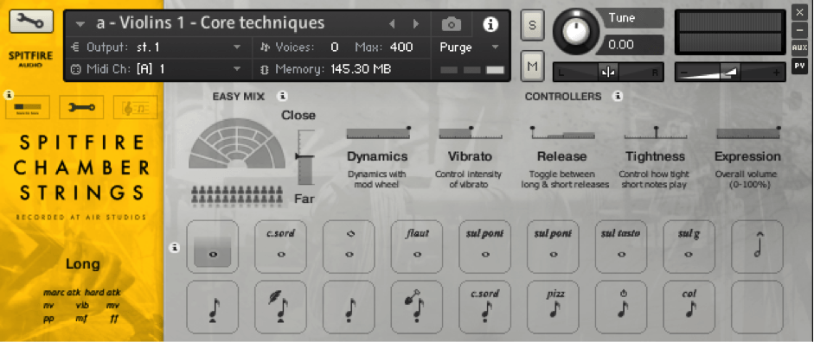Select the pizz articulation
The image size is (814, 342).
(x=554, y=307)
